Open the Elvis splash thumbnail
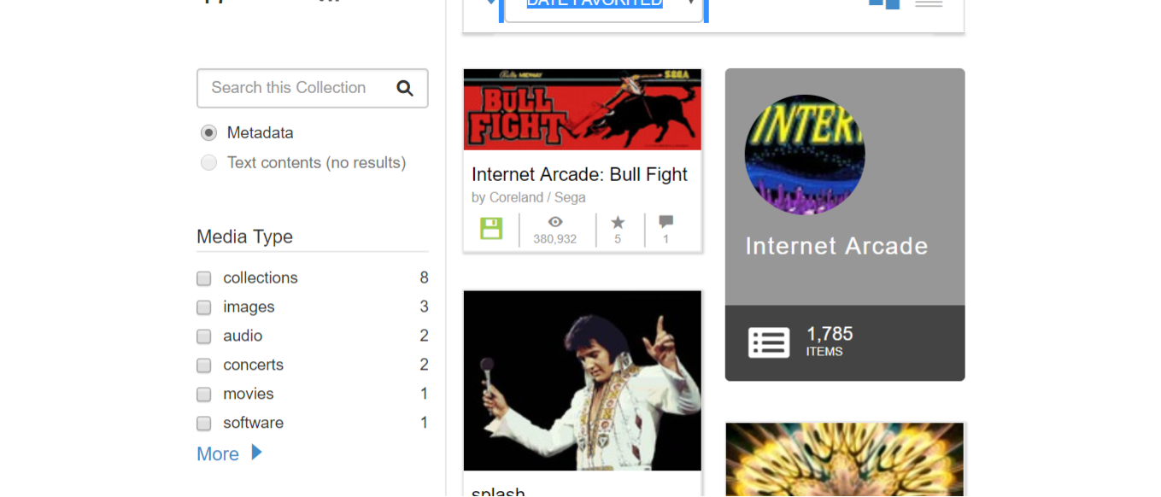Image resolution: width=1161 pixels, height=497 pixels. click(583, 381)
